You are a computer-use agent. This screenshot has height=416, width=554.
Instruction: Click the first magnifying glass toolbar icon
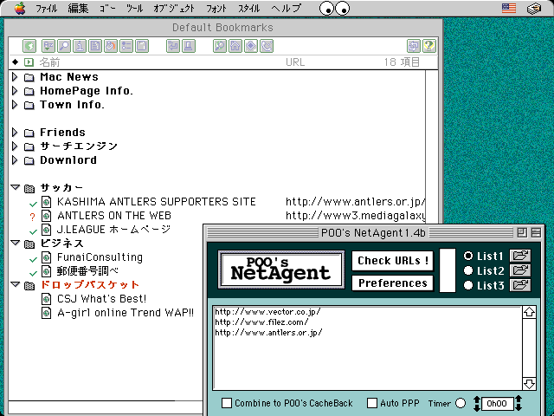[64, 46]
